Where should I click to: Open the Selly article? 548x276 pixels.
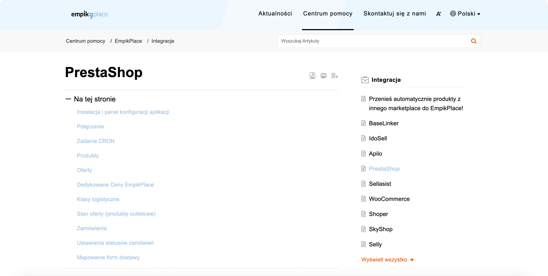[375, 244]
